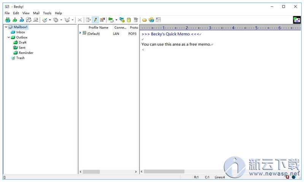Image resolution: width=304 pixels, height=182 pixels.
Task: Click the memo pane's horizontal scrollbar thumb
Action: click(164, 171)
